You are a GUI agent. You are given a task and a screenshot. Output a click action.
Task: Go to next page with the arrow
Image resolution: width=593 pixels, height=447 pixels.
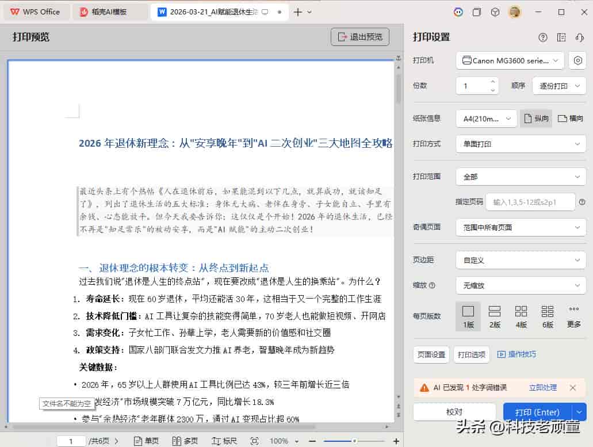click(117, 441)
